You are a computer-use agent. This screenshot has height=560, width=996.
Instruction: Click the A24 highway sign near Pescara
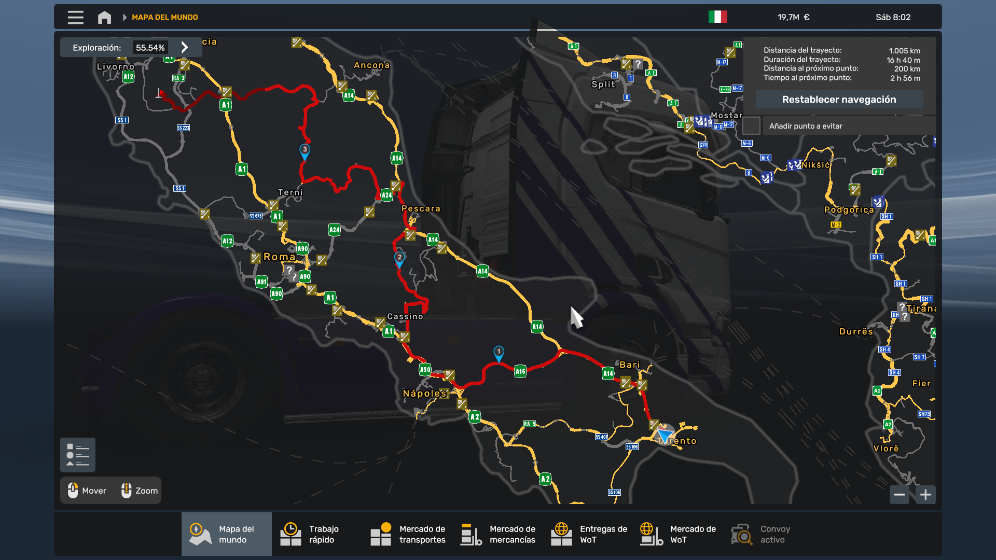pos(387,195)
